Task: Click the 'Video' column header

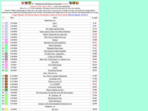Action: point(55,18)
